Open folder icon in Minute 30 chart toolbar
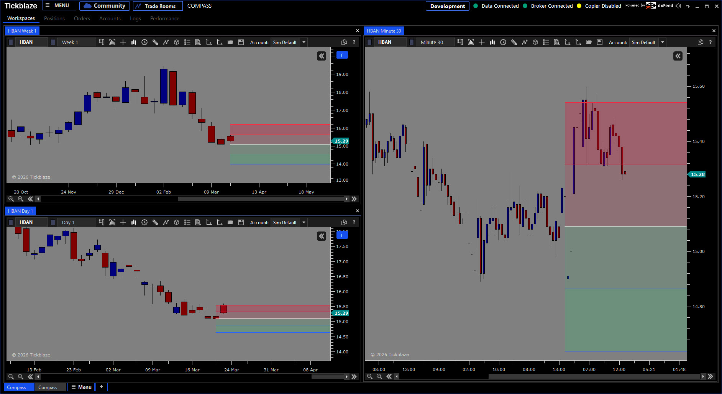Viewport: 722px width, 394px height. 589,42
